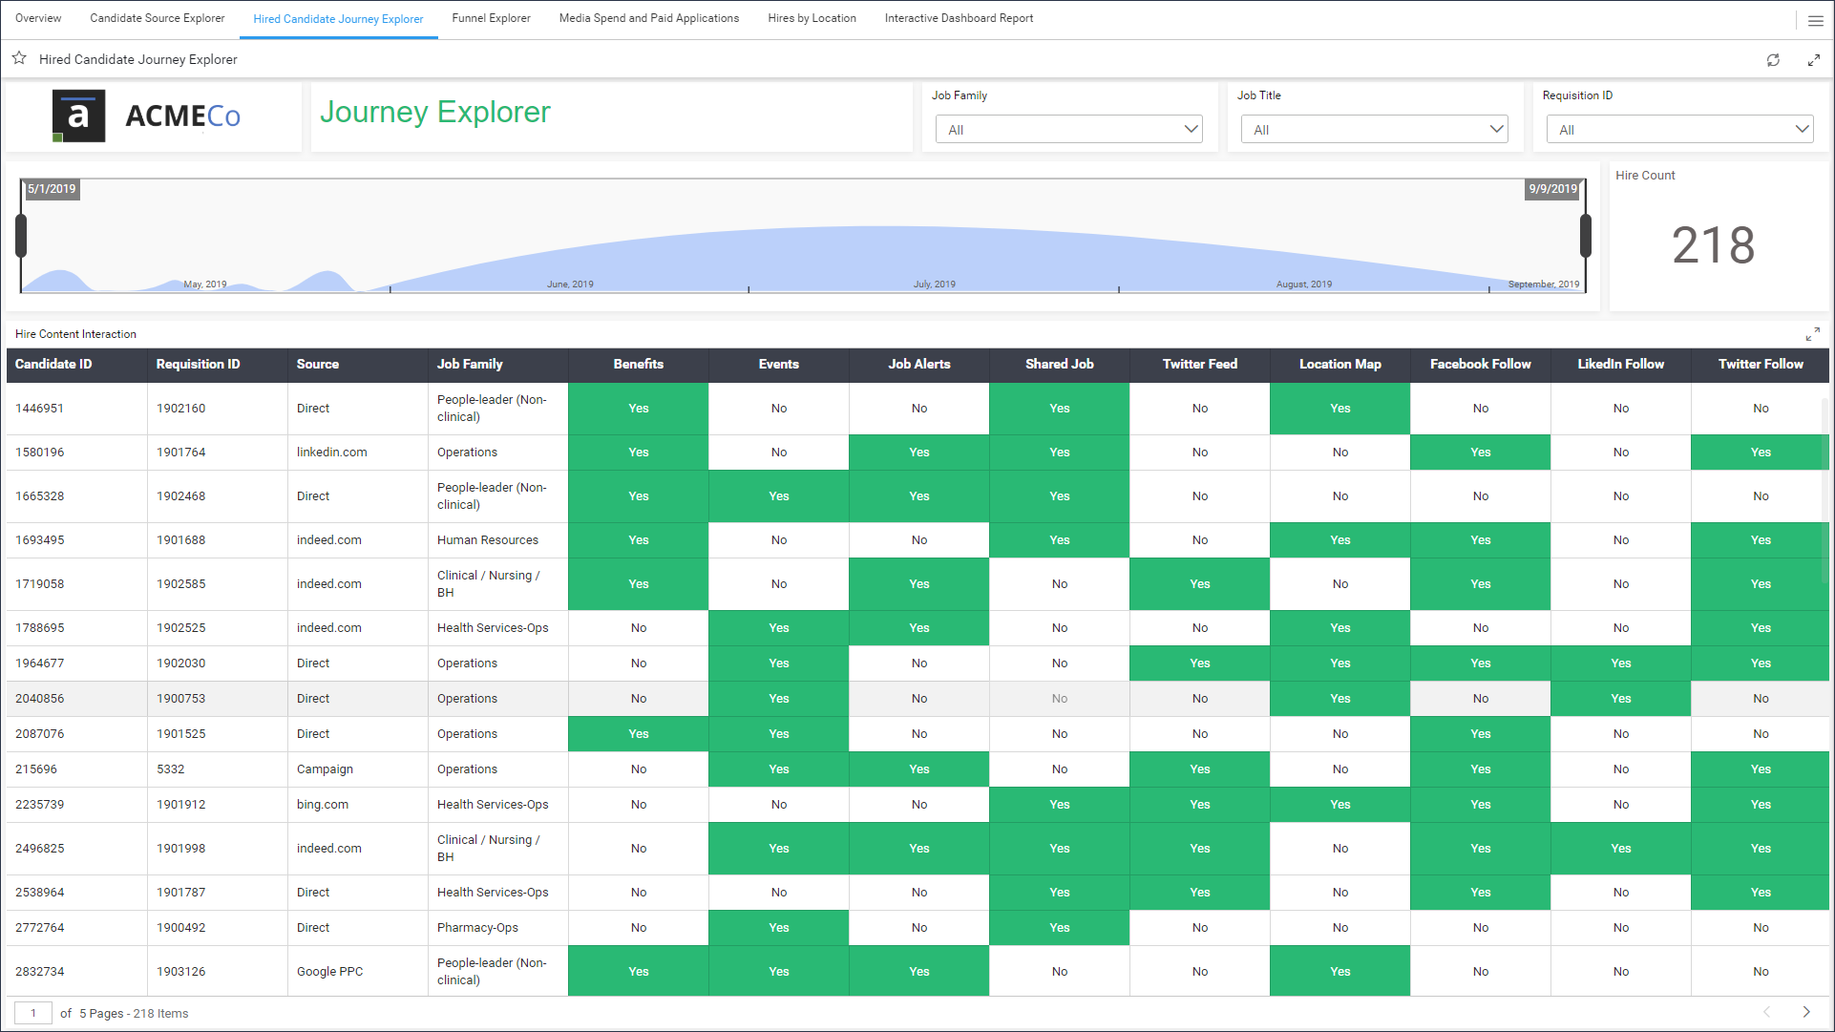The image size is (1835, 1032).
Task: Click right date range slider handle
Action: [1586, 236]
